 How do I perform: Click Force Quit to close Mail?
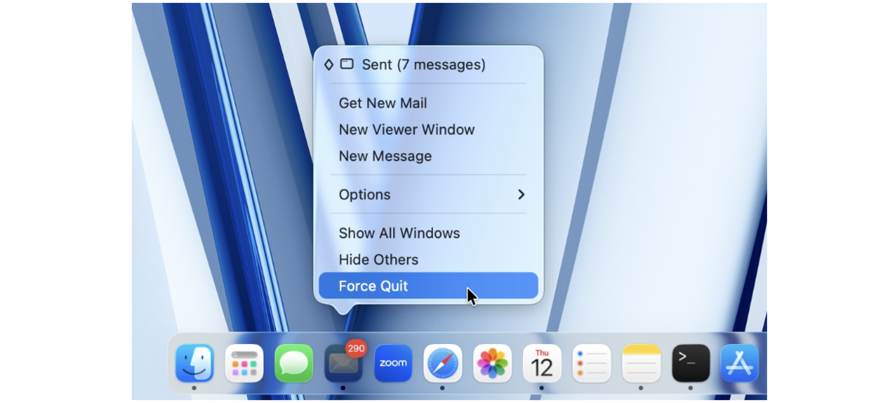[428, 286]
